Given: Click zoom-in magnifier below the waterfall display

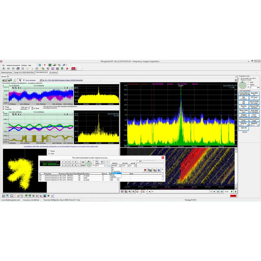Looking at the screenshot, I should point(130,192).
